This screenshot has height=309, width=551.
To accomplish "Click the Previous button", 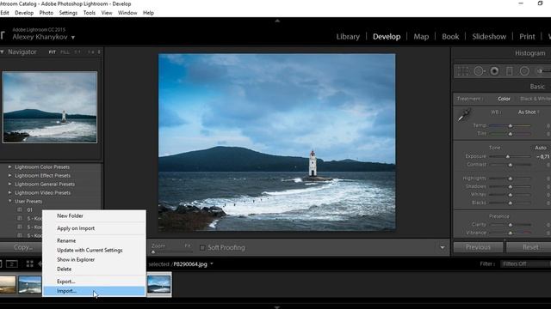I will pyautogui.click(x=478, y=247).
